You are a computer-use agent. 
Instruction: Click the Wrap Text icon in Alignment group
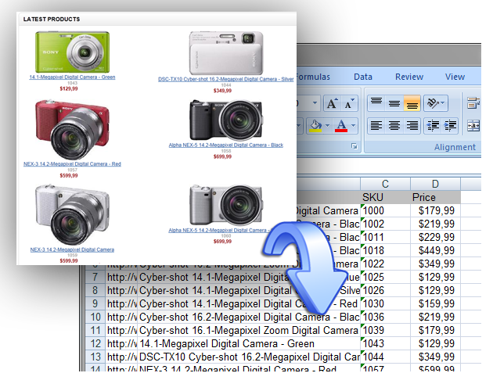pos(473,103)
